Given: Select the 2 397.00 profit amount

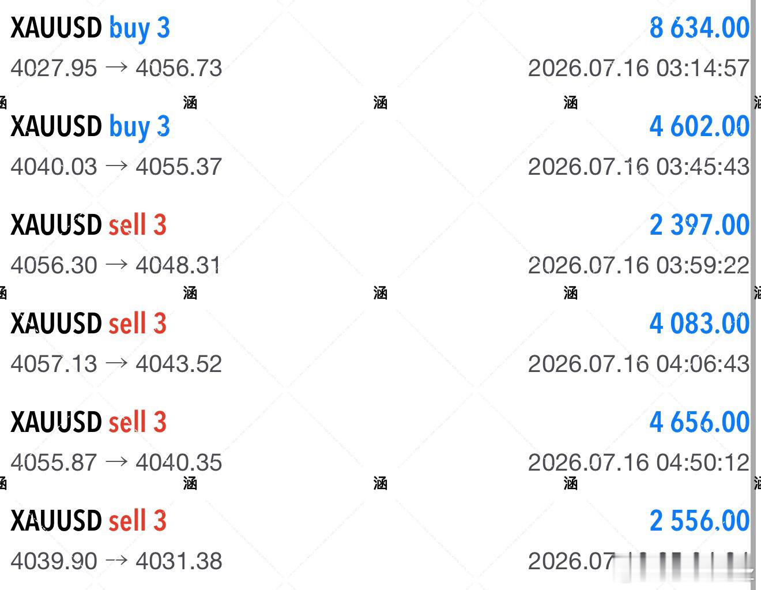Looking at the screenshot, I should tap(699, 225).
